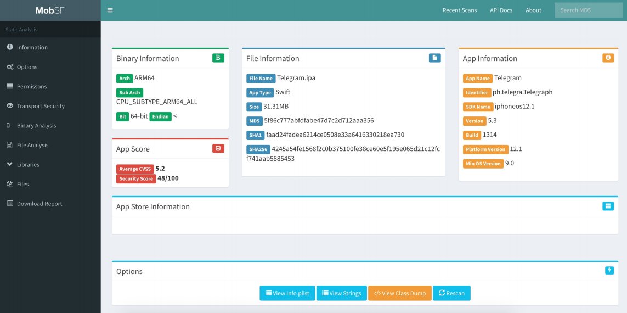Open Recent Scans in the top bar
This screenshot has height=313, width=627.
point(460,10)
